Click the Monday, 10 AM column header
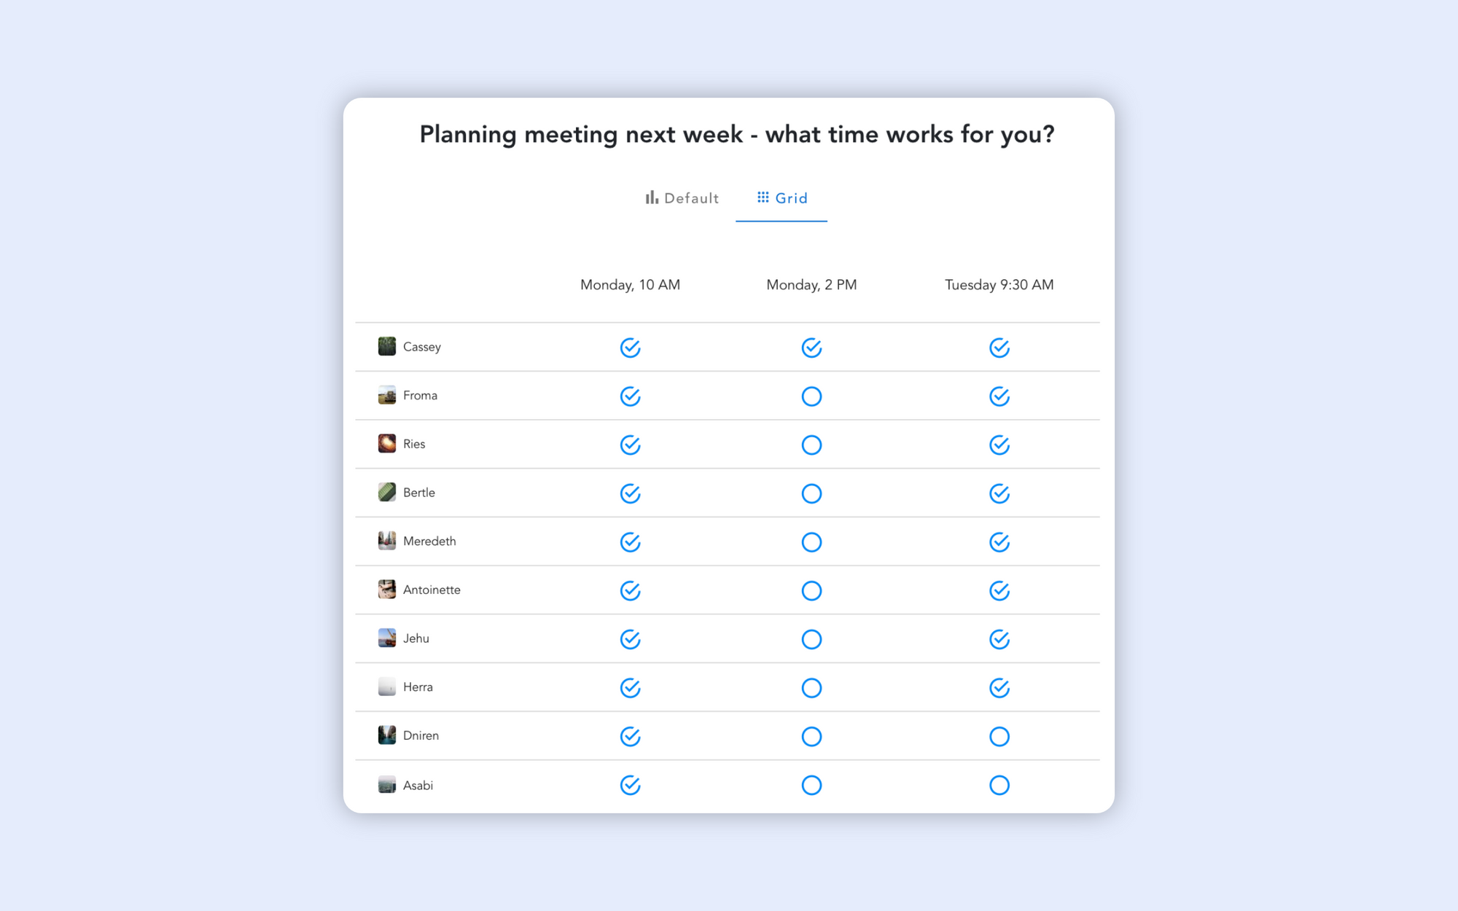This screenshot has height=911, width=1458. [x=630, y=285]
